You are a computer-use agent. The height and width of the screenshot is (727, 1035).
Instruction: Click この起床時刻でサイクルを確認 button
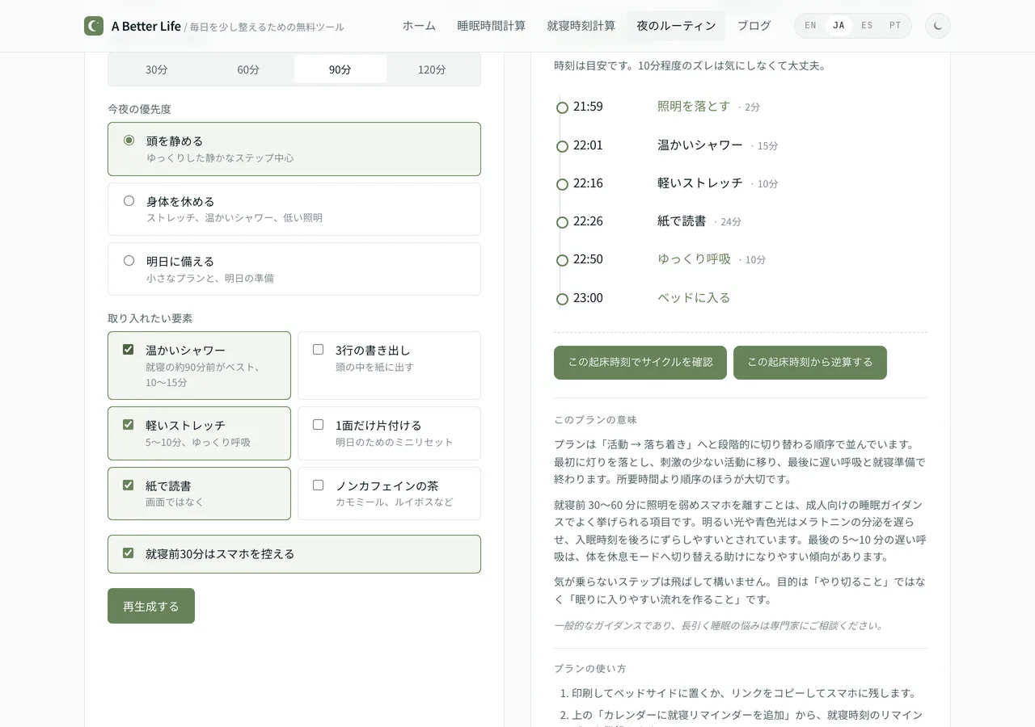coord(640,363)
